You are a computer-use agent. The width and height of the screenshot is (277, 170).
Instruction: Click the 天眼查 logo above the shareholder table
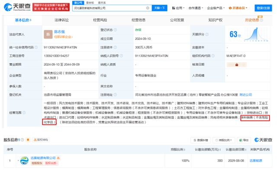point(263,140)
